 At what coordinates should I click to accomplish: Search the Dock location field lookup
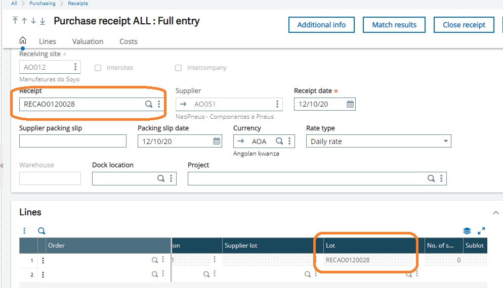[161, 178]
